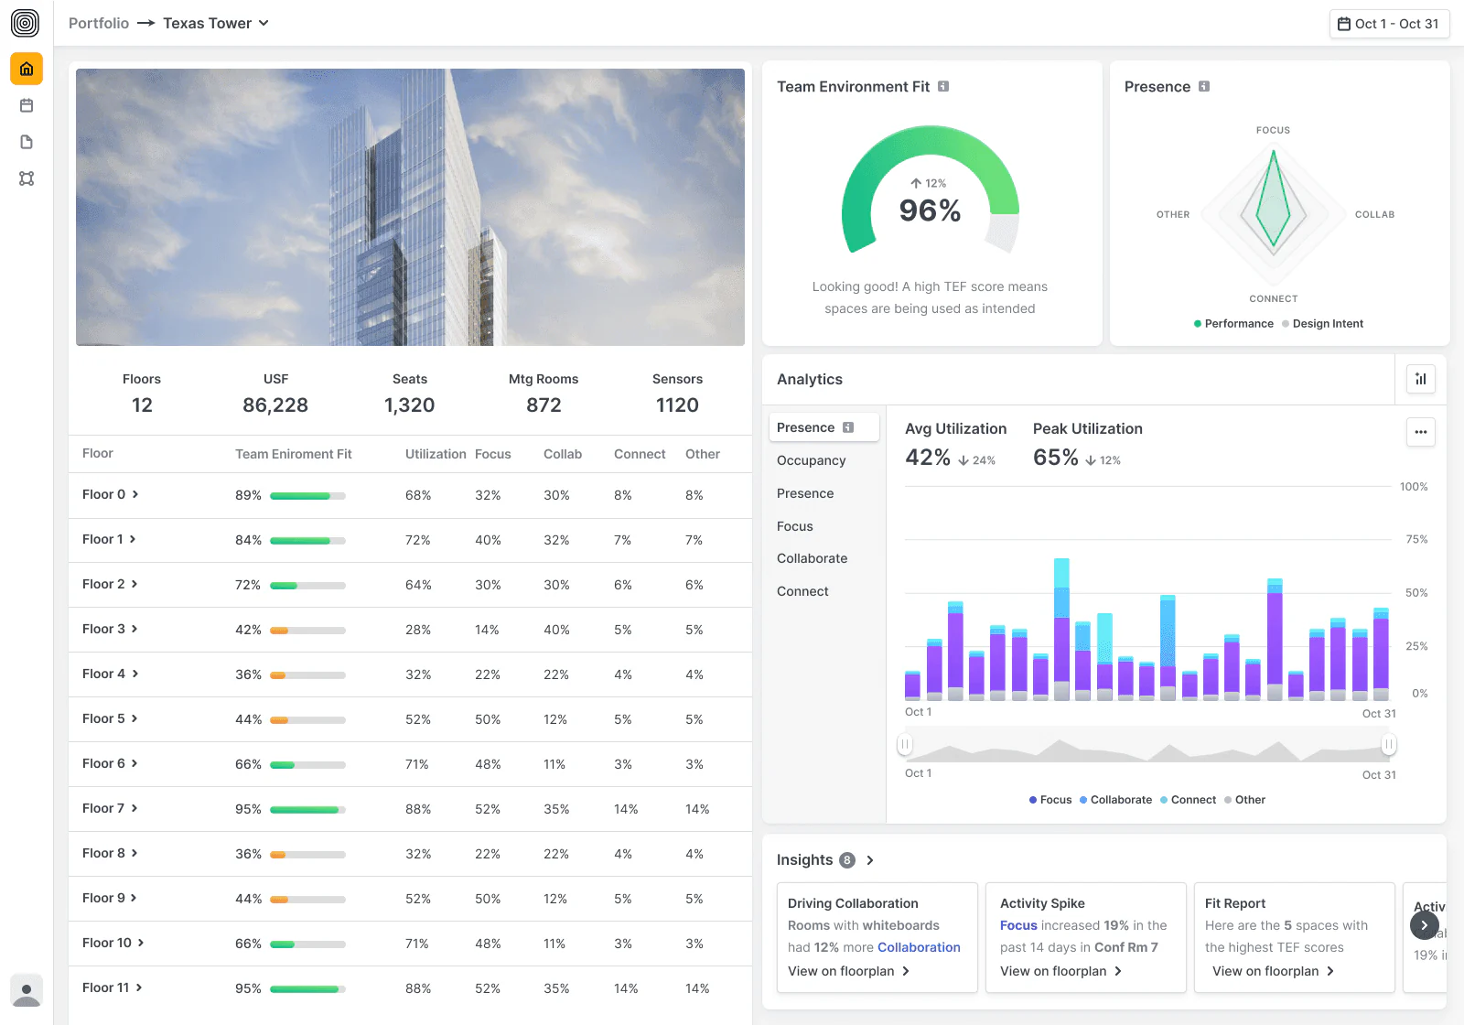Open the Oct 1 - Oct 31 date range

(x=1389, y=24)
